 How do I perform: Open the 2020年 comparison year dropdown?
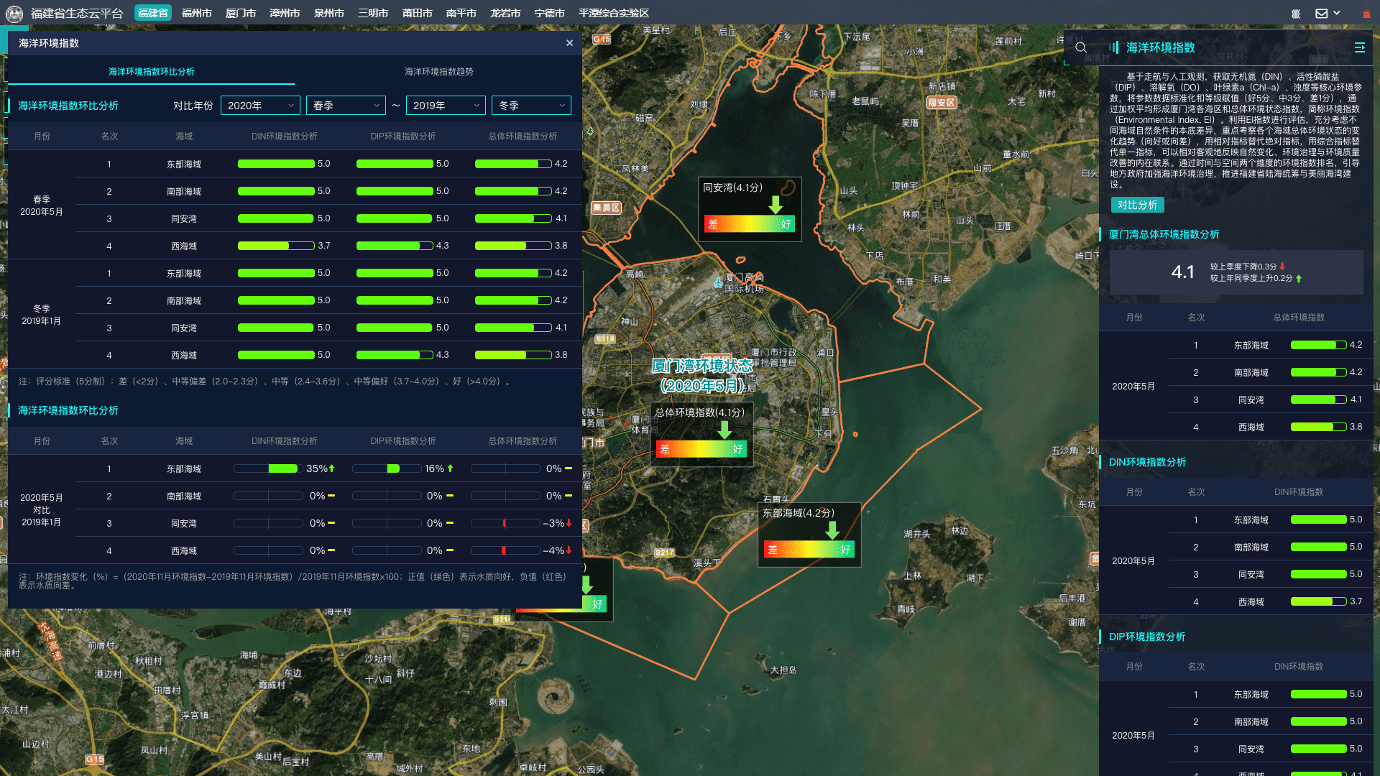tap(260, 106)
